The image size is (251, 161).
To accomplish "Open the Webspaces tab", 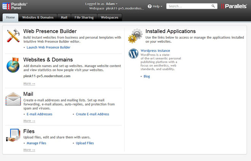I will [110, 17].
